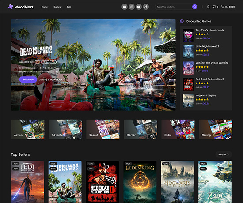
Task: Open the Sale menu item
Action: 68,7
